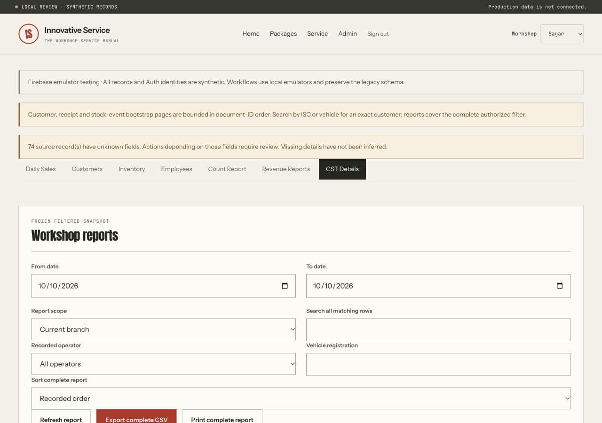Click the bootstrap pages bounded notice
The image size is (602, 423).
[x=301, y=115]
